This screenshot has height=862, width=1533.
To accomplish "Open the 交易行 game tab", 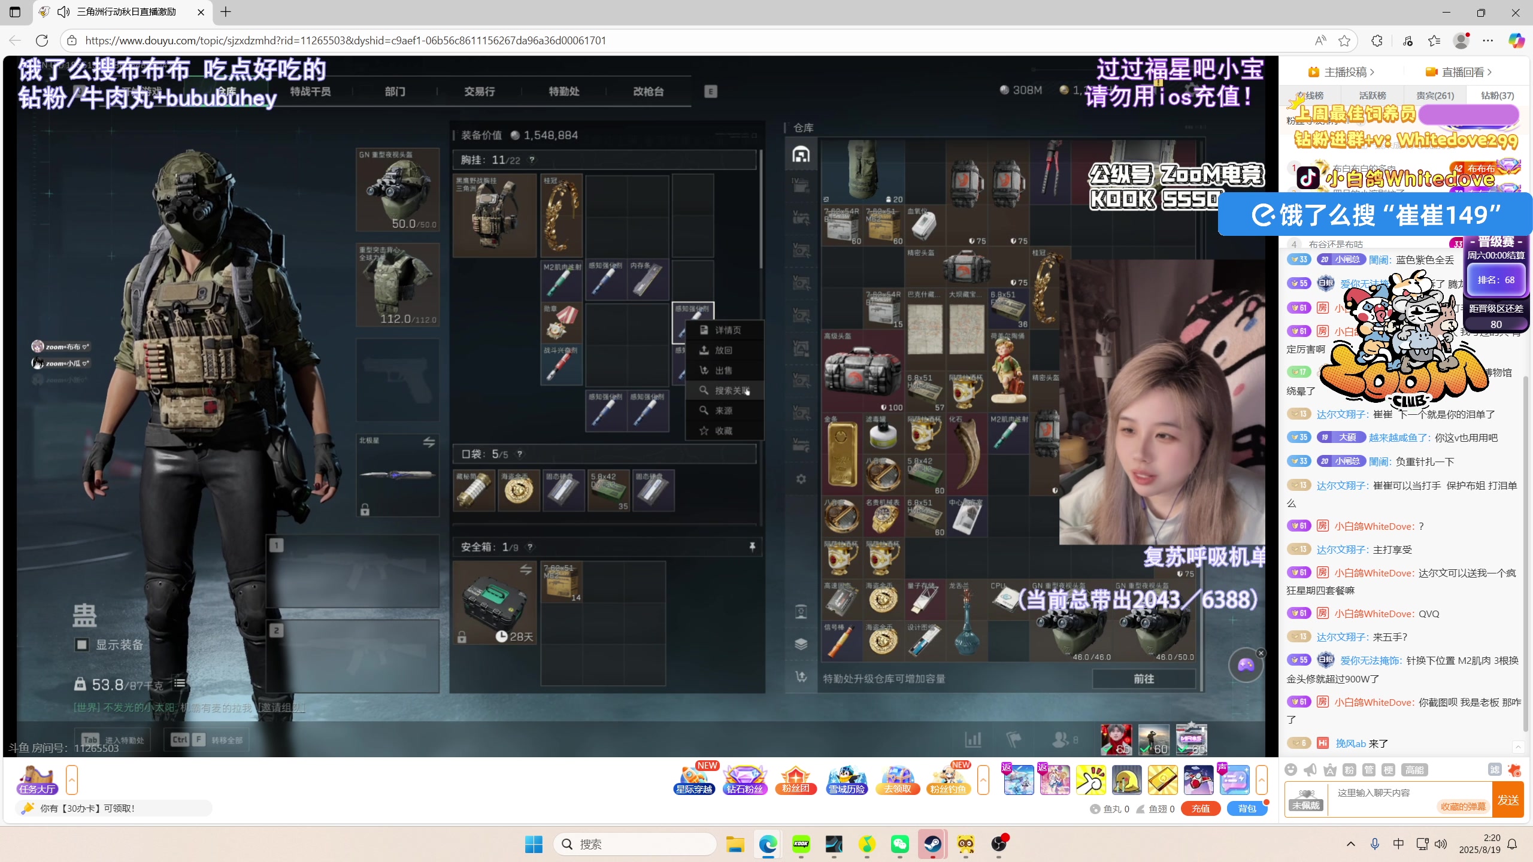I will pyautogui.click(x=479, y=91).
